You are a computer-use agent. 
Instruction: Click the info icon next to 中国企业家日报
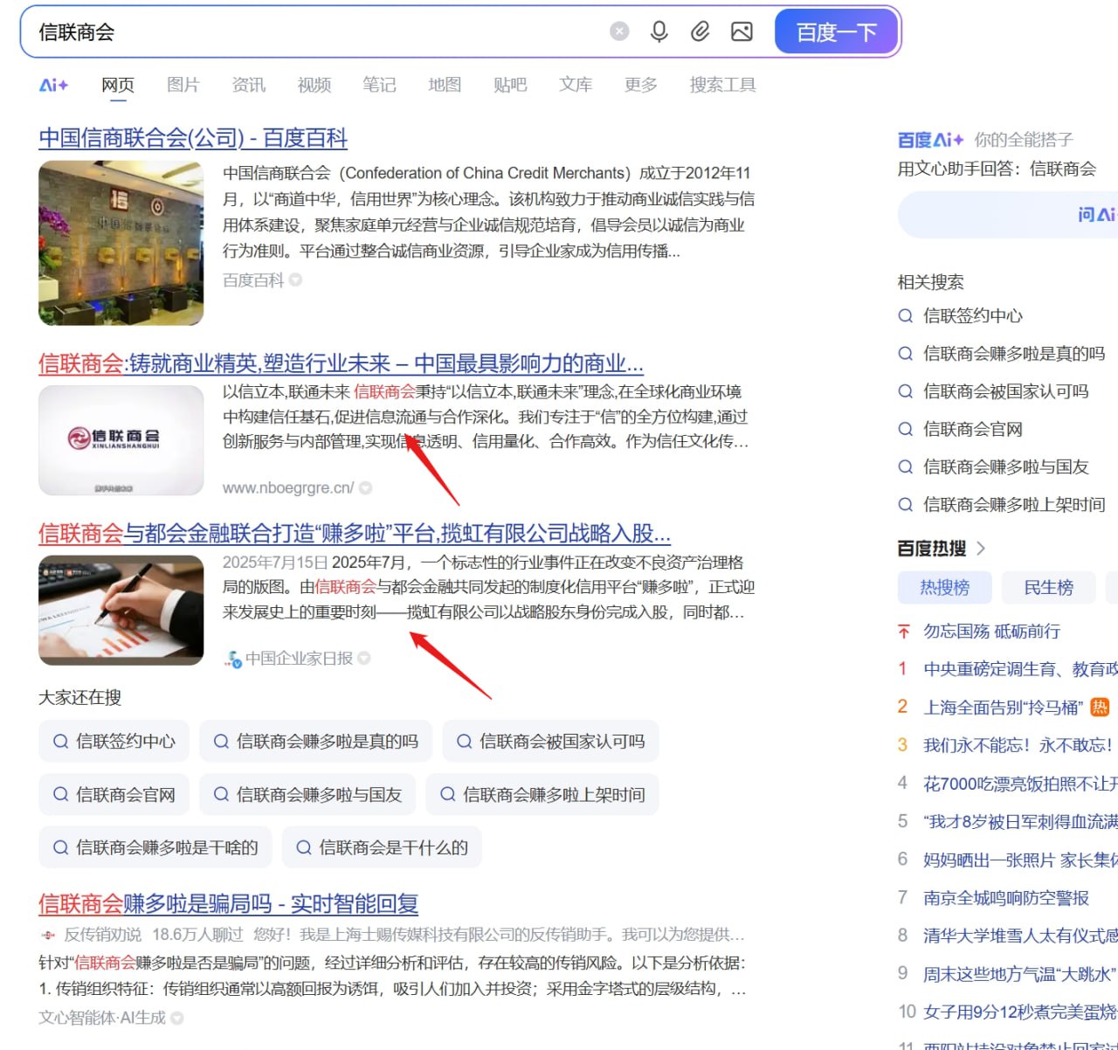(x=366, y=659)
